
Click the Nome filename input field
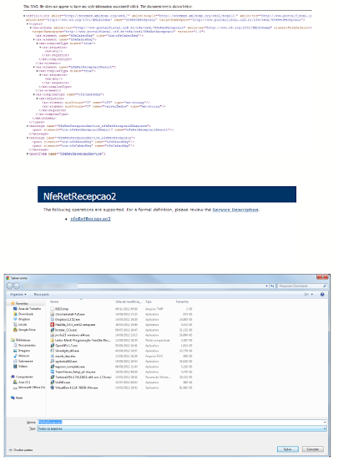click(x=182, y=423)
